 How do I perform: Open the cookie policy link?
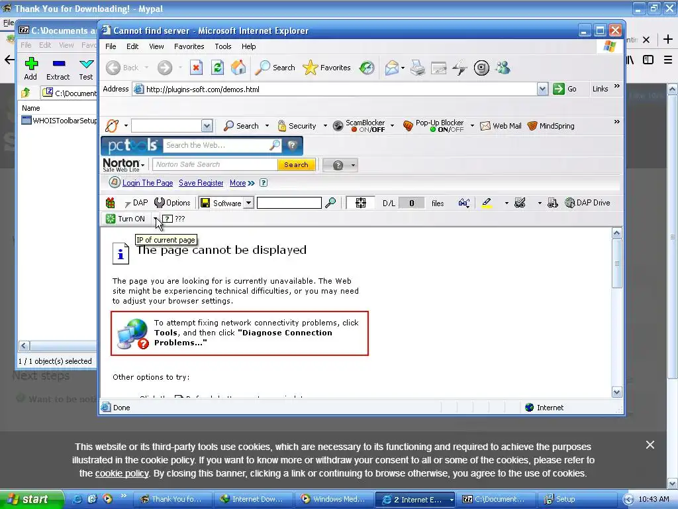pyautogui.click(x=122, y=473)
